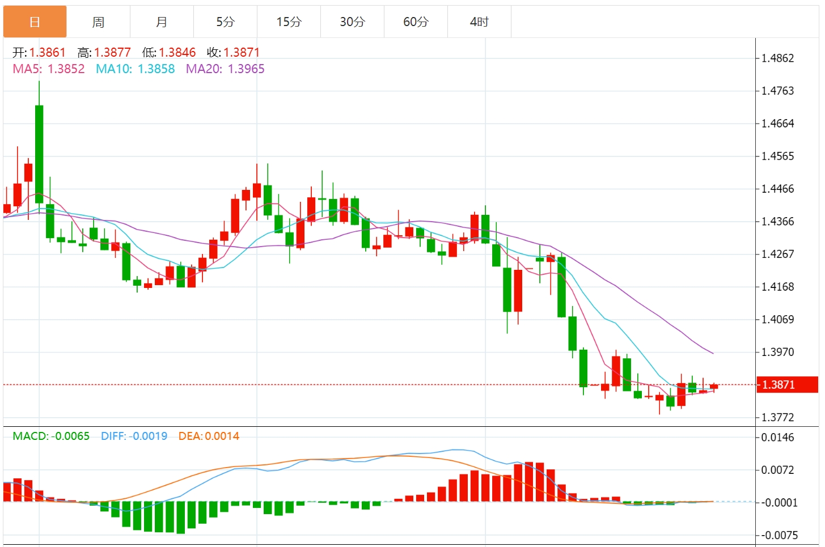Click the DEA: 0.0014 label
825x547 pixels.
209,436
